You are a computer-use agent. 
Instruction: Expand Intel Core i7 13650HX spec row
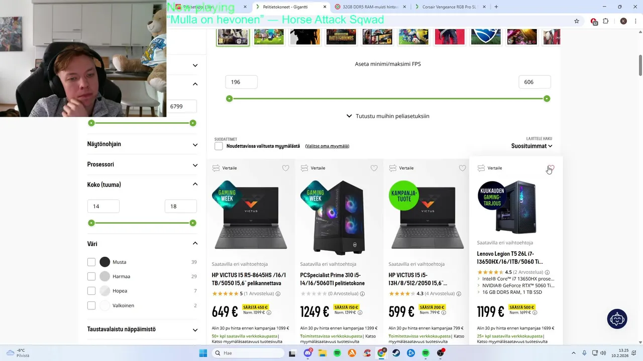click(x=516, y=279)
